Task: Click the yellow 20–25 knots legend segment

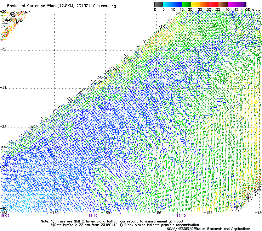Action: coord(195,4)
